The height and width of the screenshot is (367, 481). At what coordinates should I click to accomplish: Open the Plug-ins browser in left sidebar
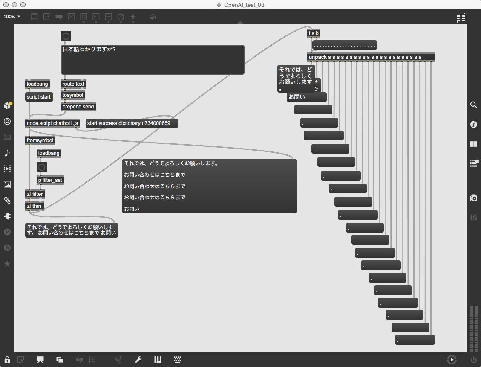click(x=7, y=216)
